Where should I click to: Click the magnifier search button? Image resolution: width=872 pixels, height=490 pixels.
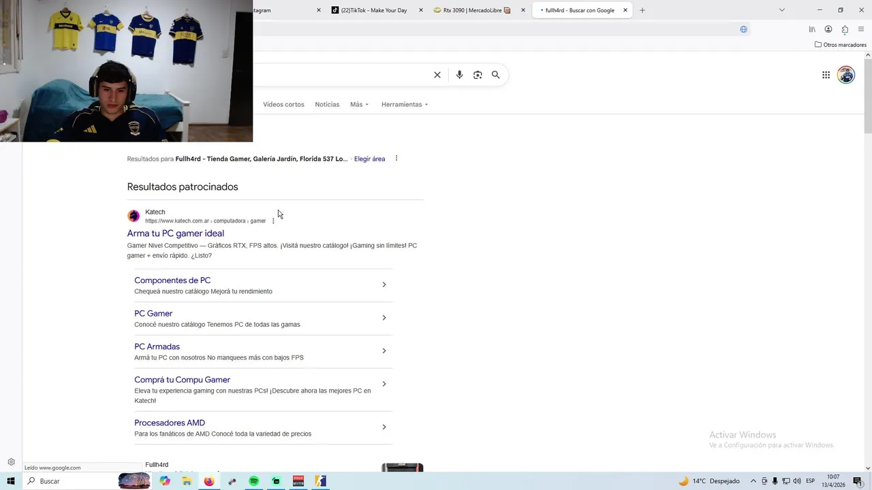496,75
